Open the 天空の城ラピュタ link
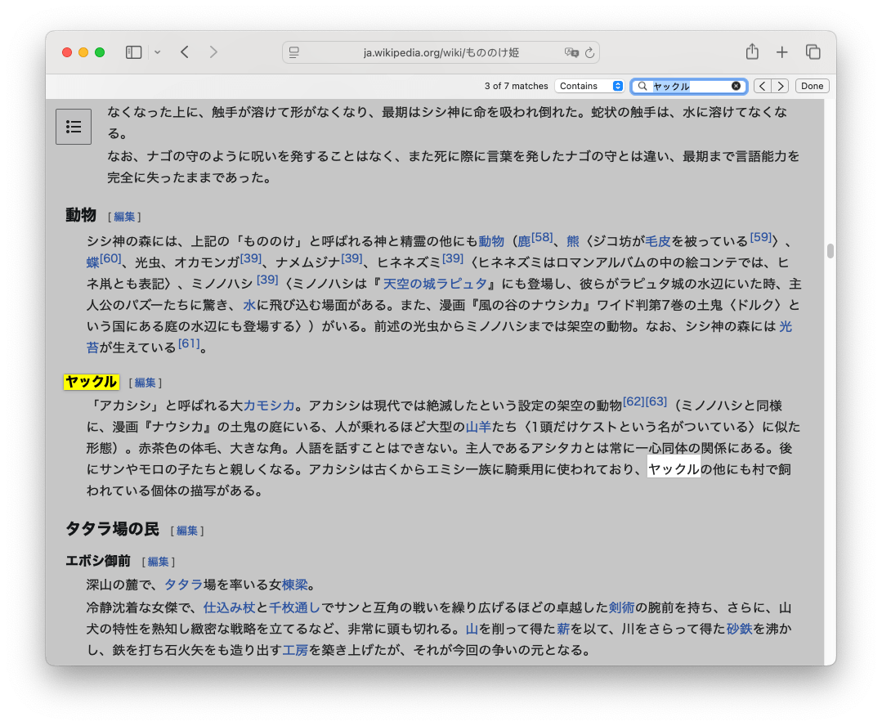 (x=435, y=284)
